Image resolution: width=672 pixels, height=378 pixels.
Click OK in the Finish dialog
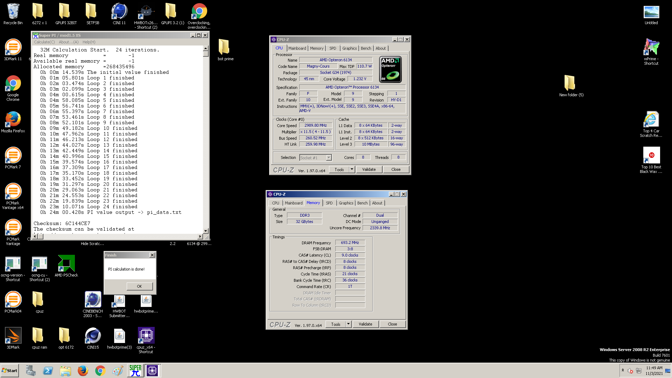click(139, 286)
